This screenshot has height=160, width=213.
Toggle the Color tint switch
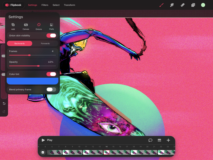coord(51,74)
